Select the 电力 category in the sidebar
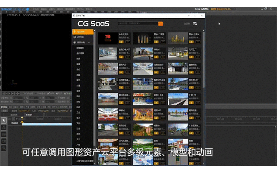Screen dimensions: 277x173 click(78, 118)
